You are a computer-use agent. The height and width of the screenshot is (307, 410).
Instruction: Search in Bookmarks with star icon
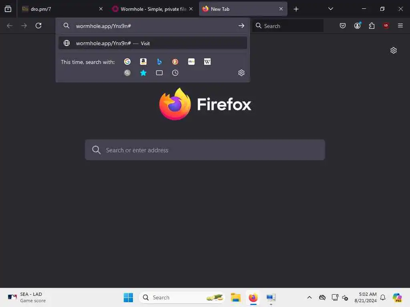coord(143,73)
